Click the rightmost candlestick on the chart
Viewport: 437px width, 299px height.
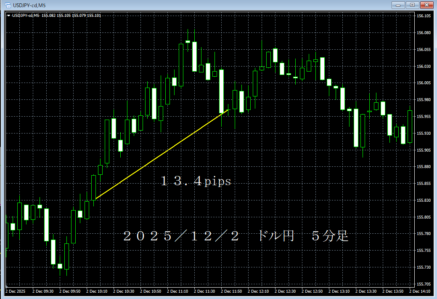tap(410, 126)
